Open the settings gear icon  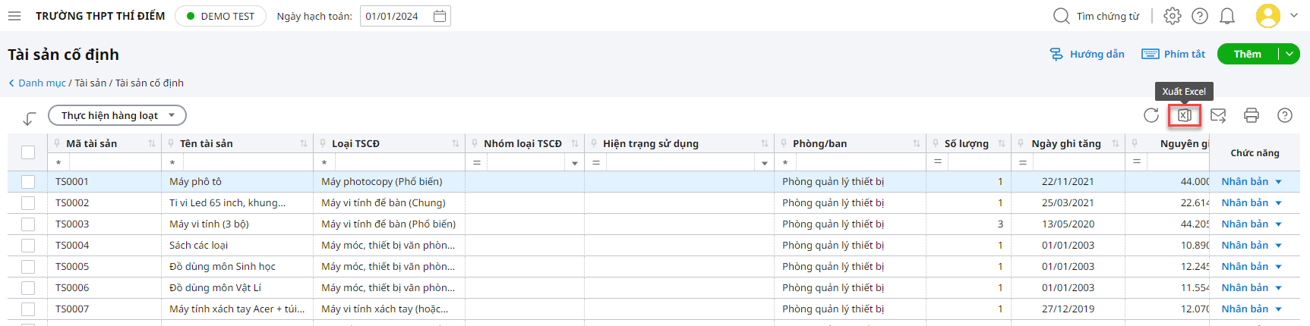pyautogui.click(x=1173, y=16)
